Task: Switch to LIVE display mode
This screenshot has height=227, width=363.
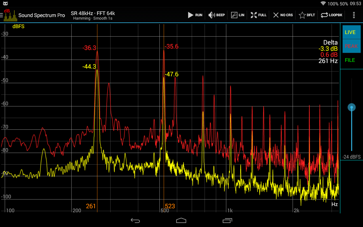Action: (351, 32)
